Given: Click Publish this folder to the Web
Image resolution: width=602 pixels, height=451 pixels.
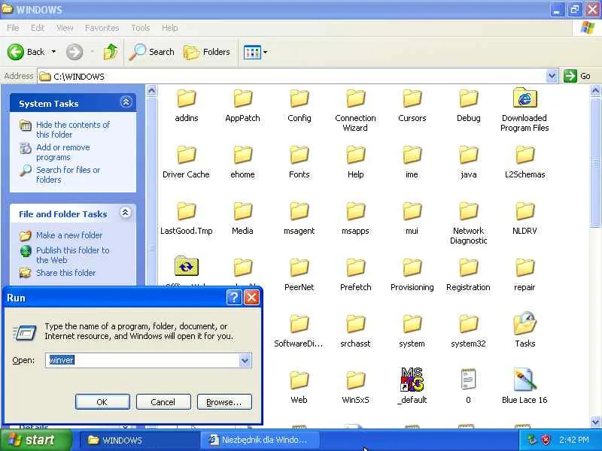Looking at the screenshot, I should pyautogui.click(x=73, y=255).
